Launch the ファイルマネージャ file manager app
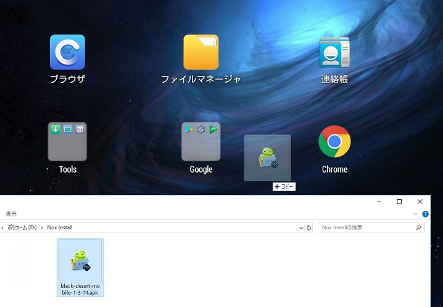443x307 pixels. 201,52
